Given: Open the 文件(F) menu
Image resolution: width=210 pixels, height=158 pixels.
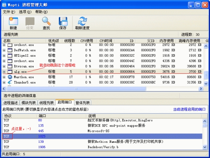Looking at the screenshot, I should click(x=9, y=12).
